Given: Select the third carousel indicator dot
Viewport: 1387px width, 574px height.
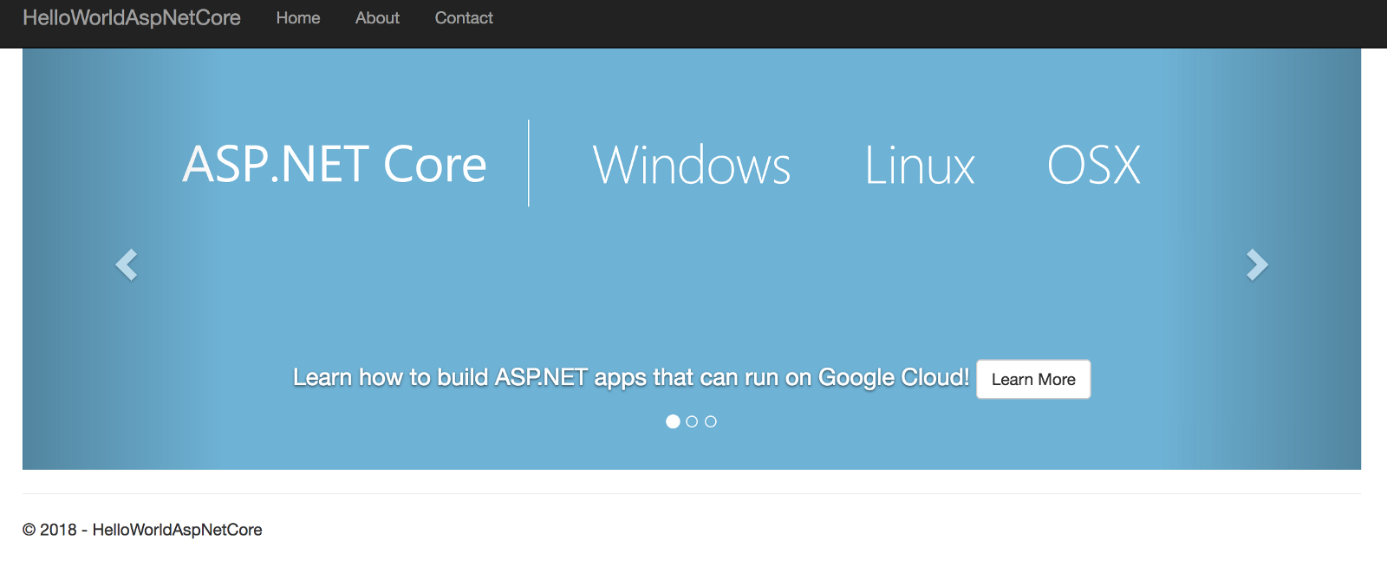Looking at the screenshot, I should point(711,421).
